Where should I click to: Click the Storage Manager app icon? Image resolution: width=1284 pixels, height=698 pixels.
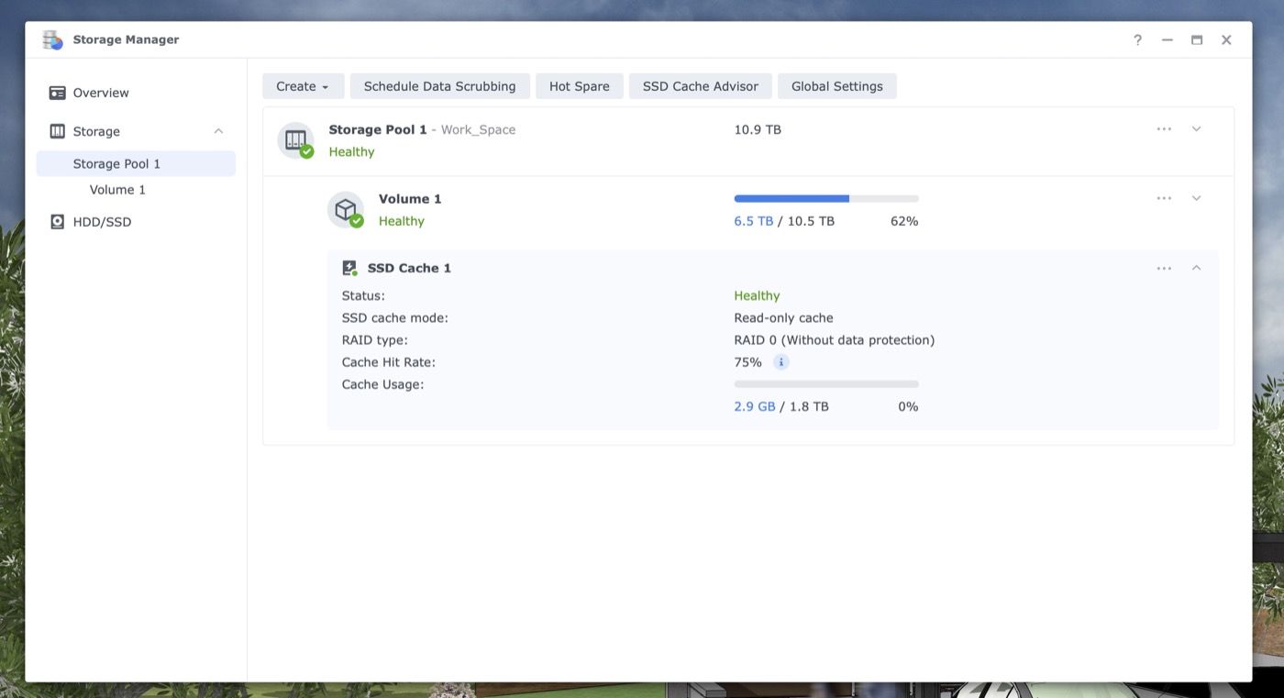(52, 40)
